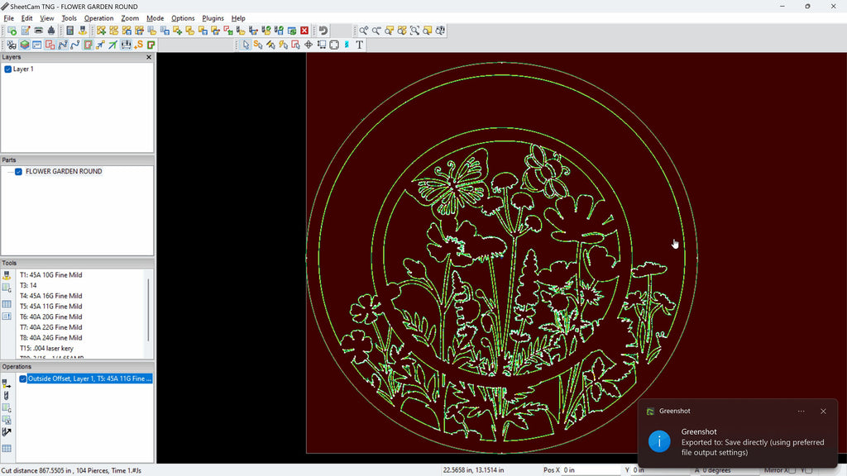Click the printer icon in toolbar
The height and width of the screenshot is (476, 847).
tap(38, 31)
